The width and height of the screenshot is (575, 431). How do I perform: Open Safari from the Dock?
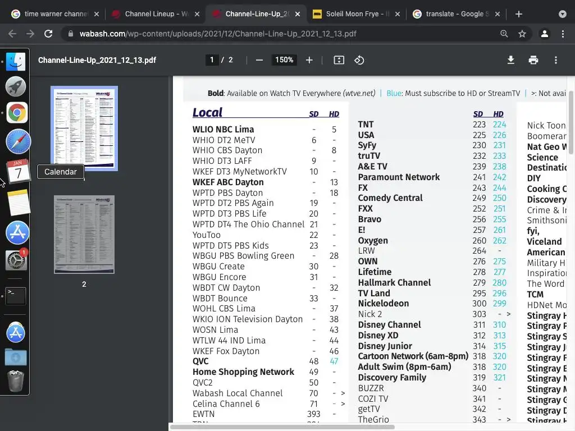tap(18, 141)
